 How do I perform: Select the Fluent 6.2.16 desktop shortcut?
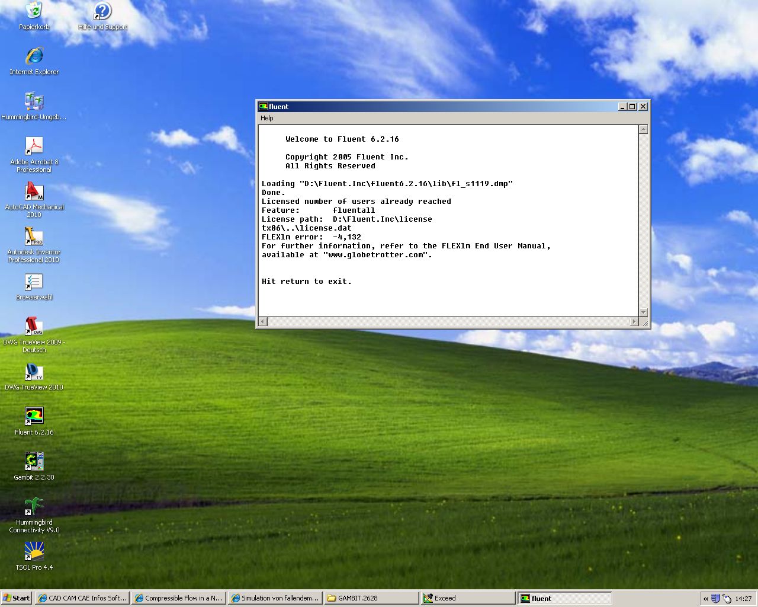(34, 421)
